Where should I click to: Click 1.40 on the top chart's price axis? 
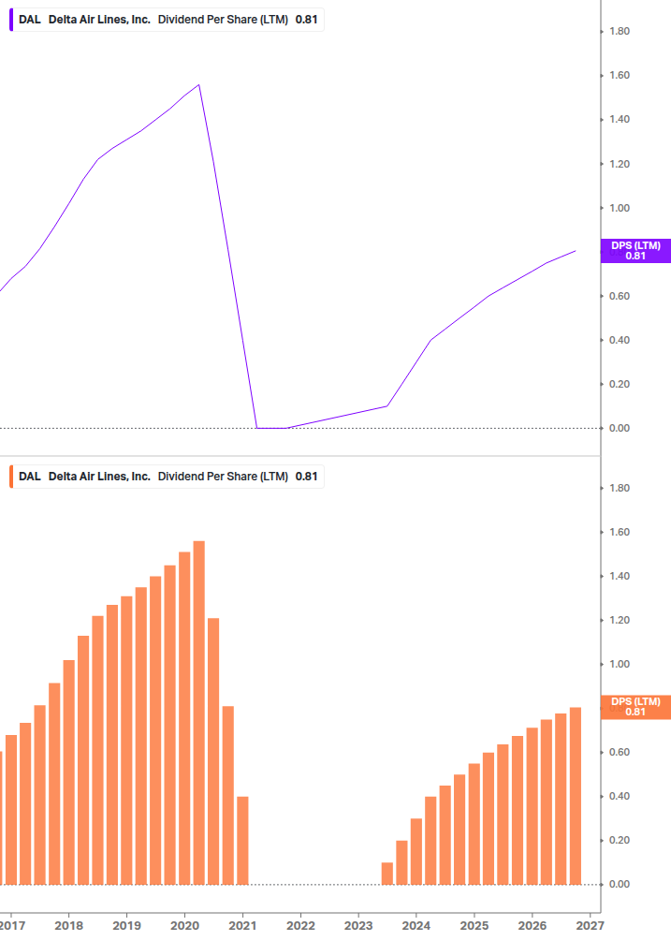(x=620, y=120)
